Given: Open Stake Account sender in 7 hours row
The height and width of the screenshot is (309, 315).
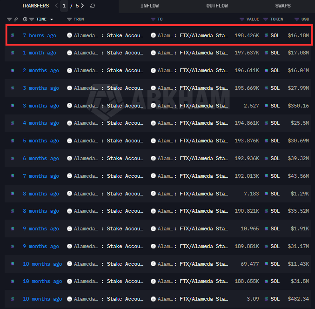Looking at the screenshot, I should pos(125,35).
